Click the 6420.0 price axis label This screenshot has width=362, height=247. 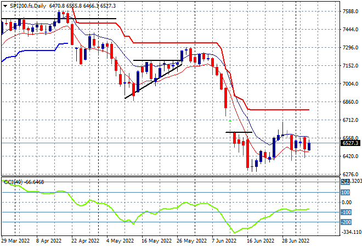(x=350, y=156)
